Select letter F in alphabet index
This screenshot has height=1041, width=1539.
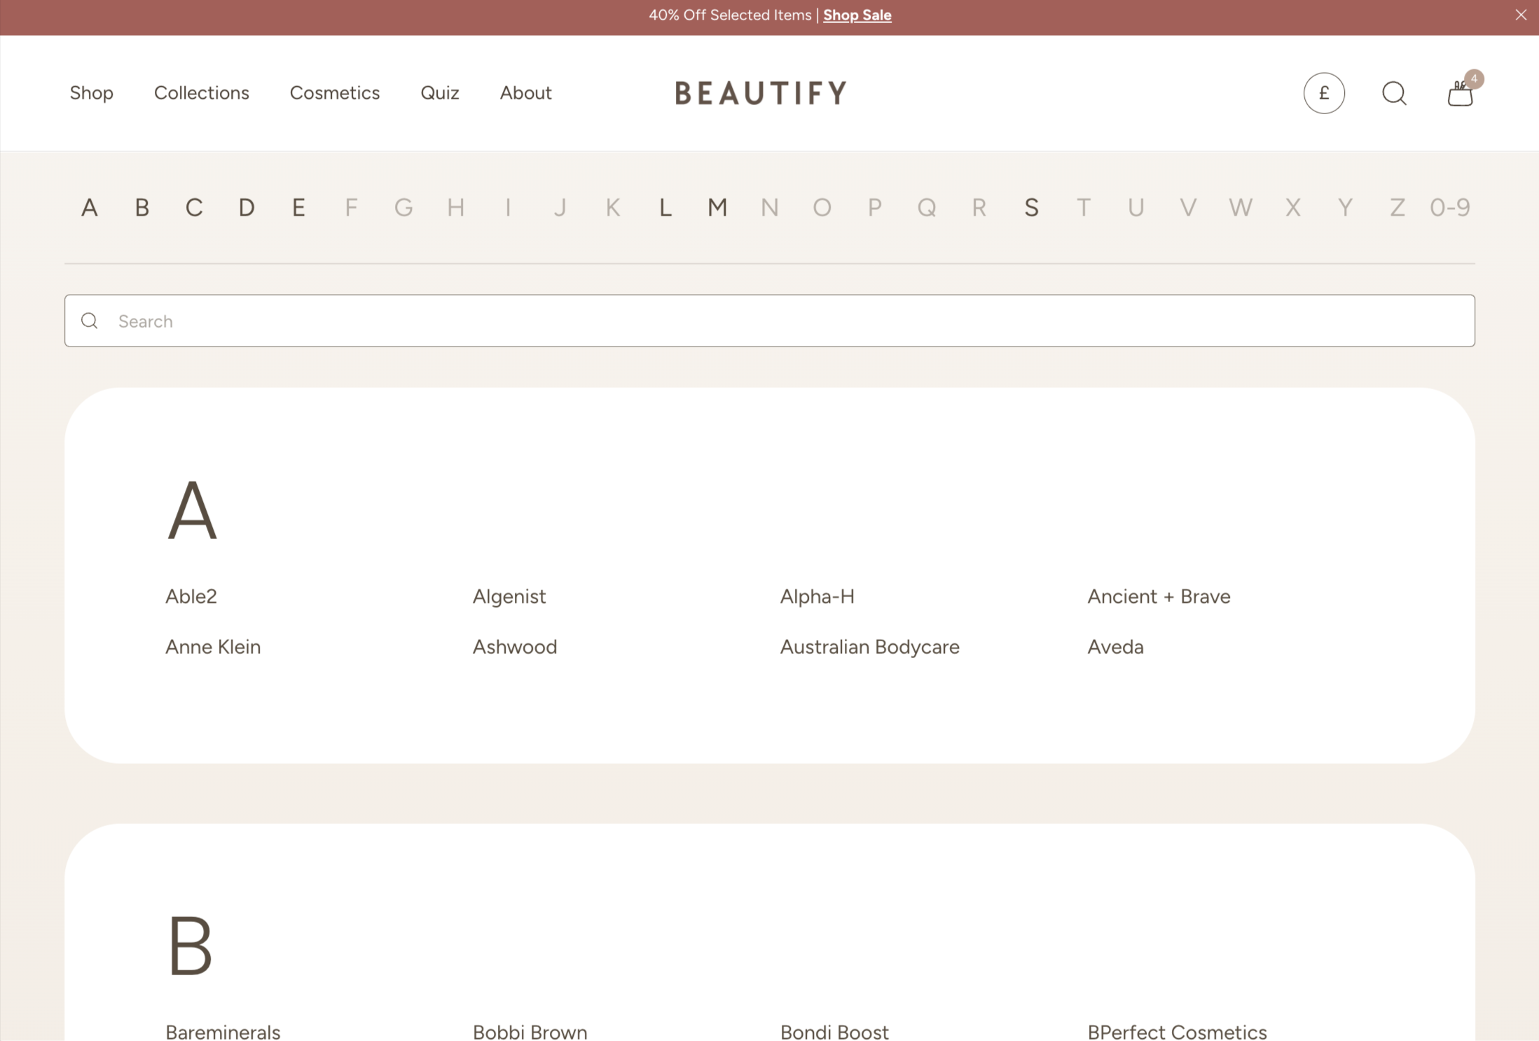351,207
